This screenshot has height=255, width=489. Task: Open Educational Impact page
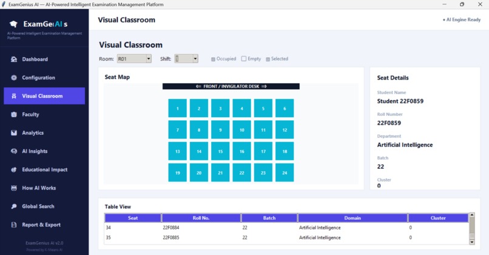pos(44,170)
